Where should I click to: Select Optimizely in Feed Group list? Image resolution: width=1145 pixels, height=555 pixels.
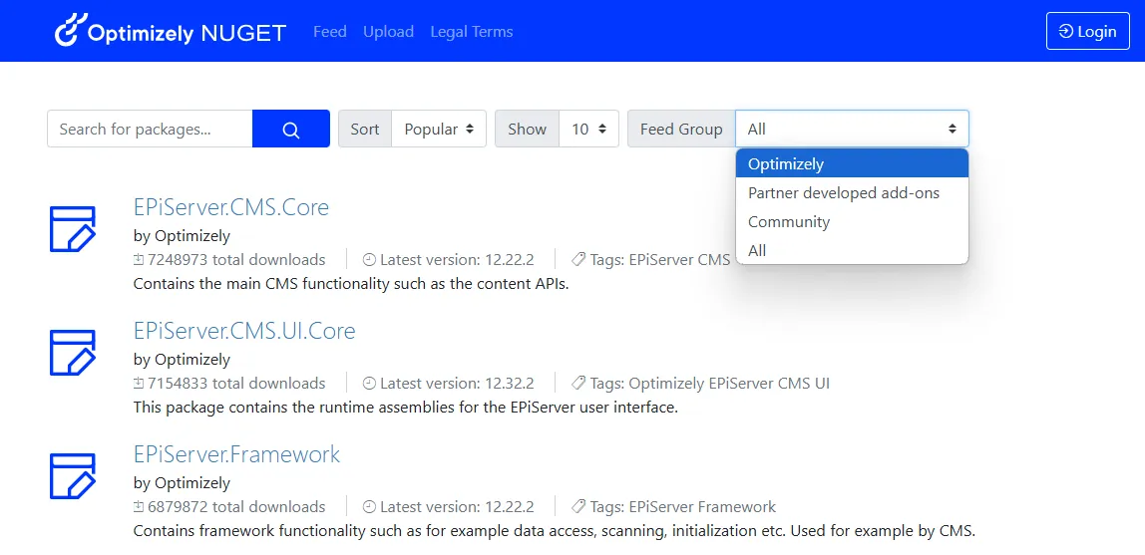[852, 164]
